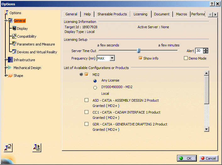The height and width of the screenshot is (165, 222).
Task: Increase the Alert value with up arrow
Action: (206, 50)
